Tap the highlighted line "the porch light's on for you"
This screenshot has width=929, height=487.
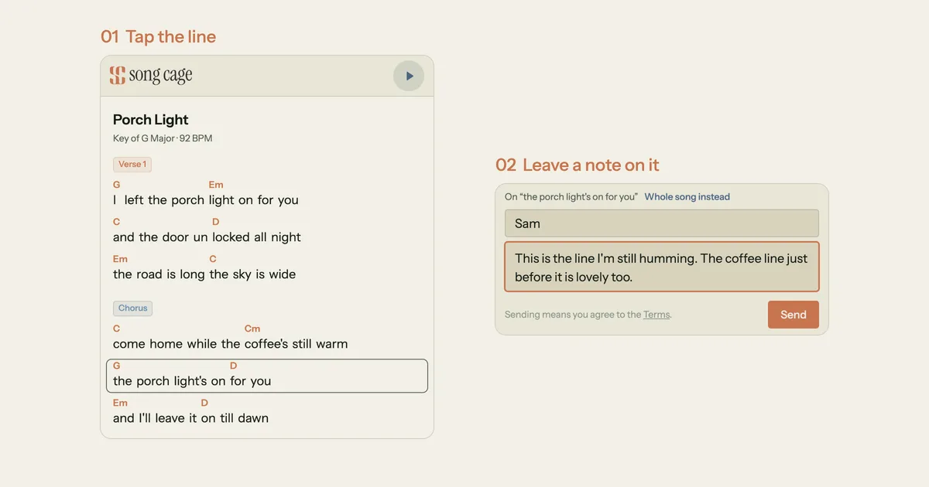267,376
